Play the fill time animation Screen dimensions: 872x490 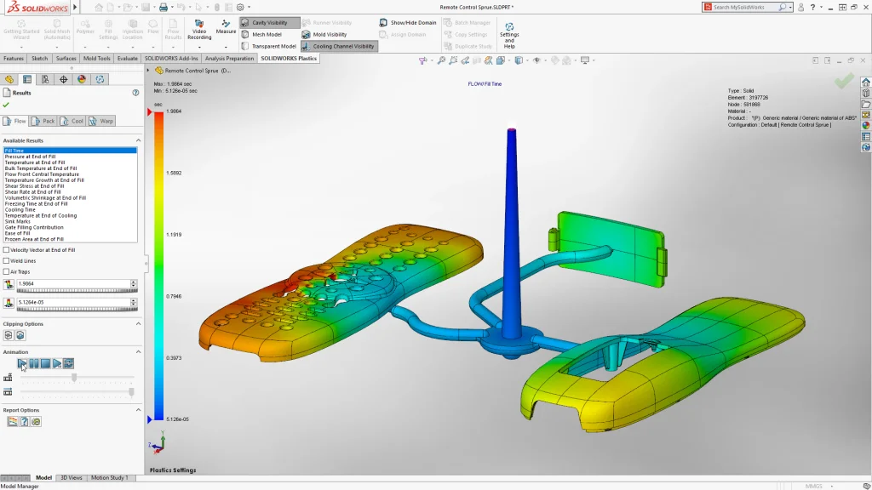coord(21,362)
